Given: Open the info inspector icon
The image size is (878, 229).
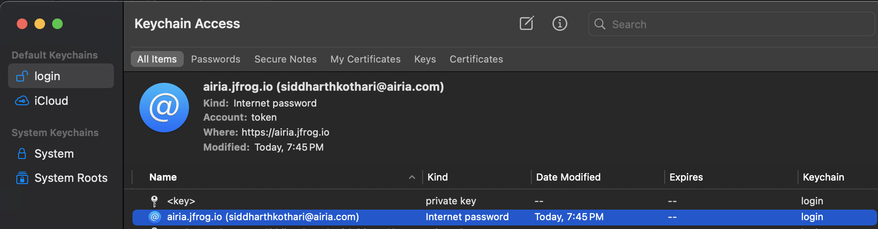Looking at the screenshot, I should pos(560,23).
